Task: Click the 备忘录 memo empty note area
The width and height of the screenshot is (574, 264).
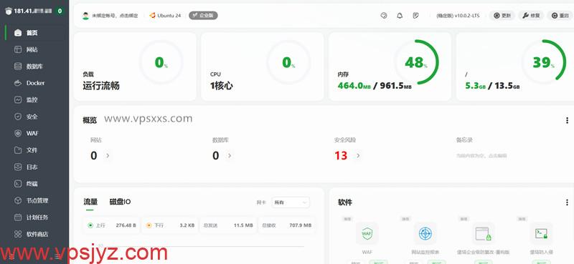Action: pos(481,156)
